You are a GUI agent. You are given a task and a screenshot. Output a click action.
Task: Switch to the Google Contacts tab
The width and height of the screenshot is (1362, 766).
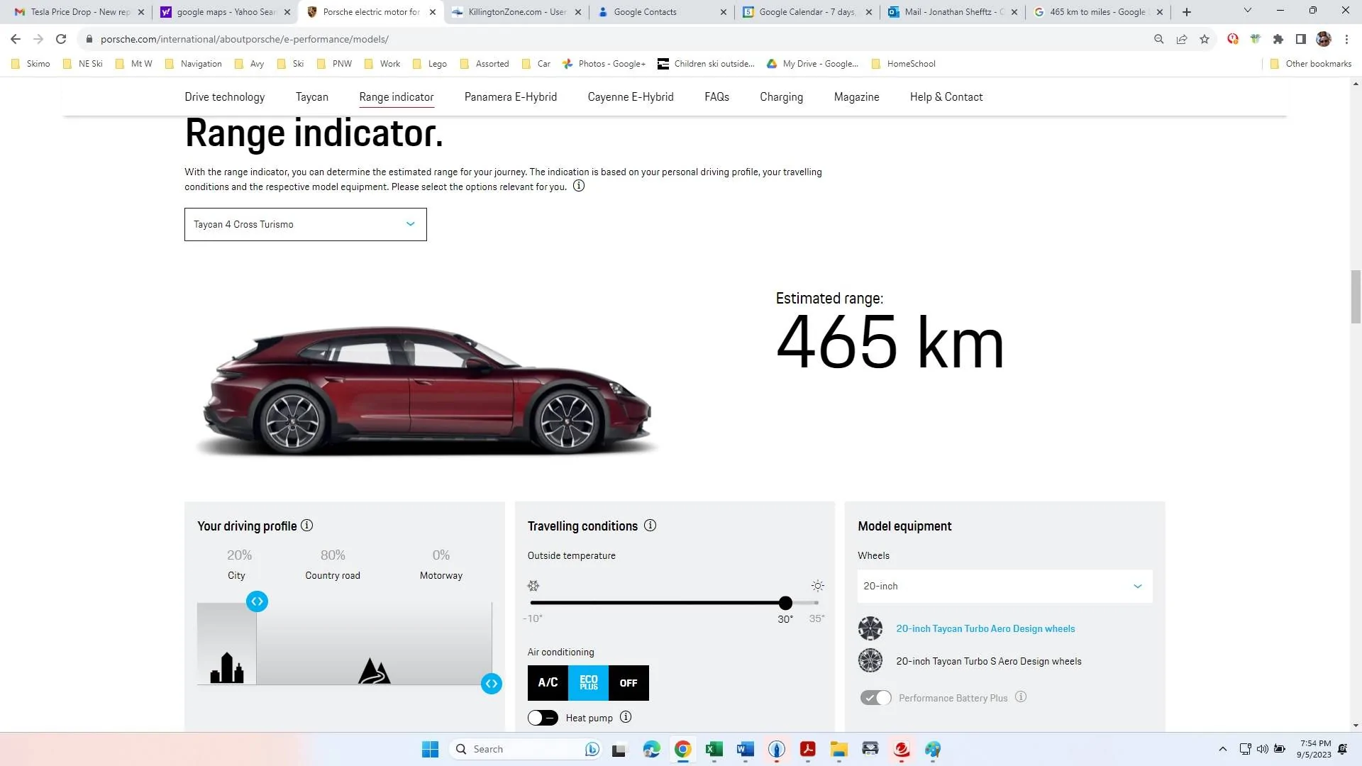[x=661, y=12]
